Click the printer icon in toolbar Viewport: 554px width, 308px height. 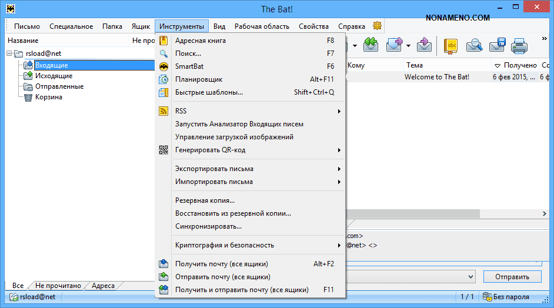coord(518,45)
